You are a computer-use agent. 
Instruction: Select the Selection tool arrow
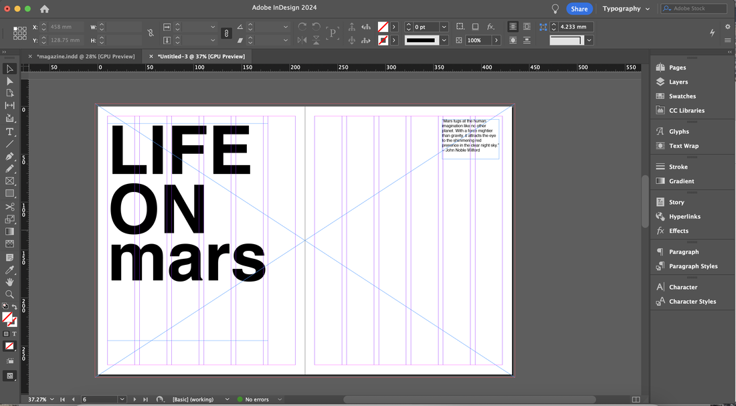click(9, 69)
